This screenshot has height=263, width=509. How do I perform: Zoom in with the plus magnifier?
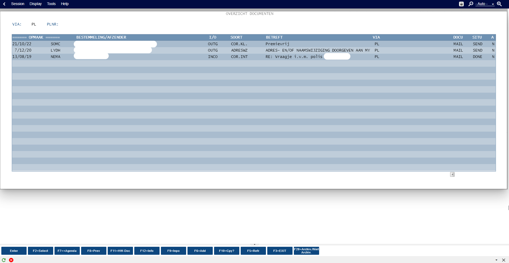click(499, 4)
